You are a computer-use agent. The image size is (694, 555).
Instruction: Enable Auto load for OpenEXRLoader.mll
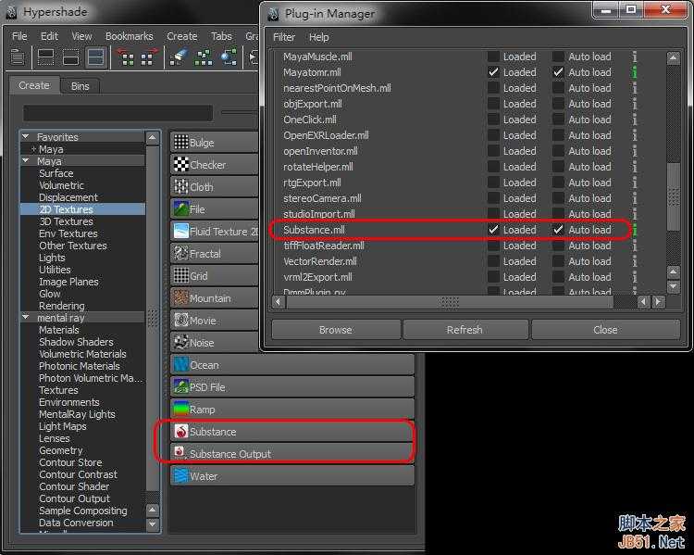(x=559, y=135)
